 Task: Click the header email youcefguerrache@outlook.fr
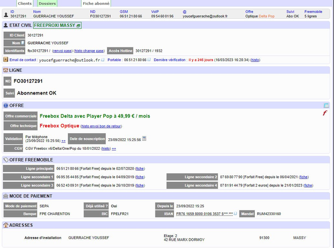pyautogui.click(x=205, y=16)
